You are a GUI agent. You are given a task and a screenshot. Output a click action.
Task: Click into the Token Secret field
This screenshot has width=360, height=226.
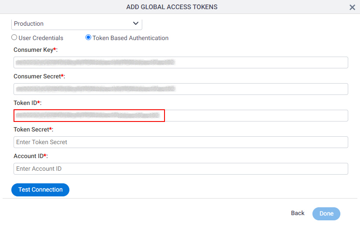(181, 142)
